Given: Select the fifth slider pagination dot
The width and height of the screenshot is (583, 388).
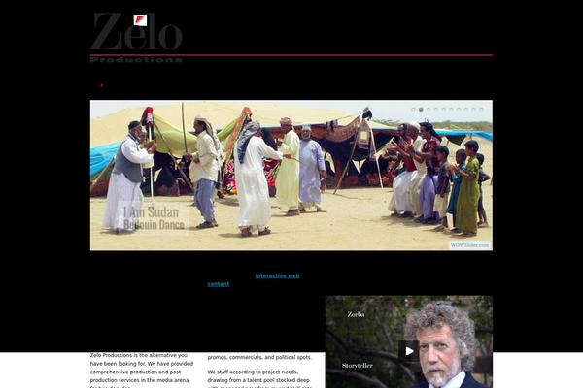Looking at the screenshot, I should click(444, 110).
